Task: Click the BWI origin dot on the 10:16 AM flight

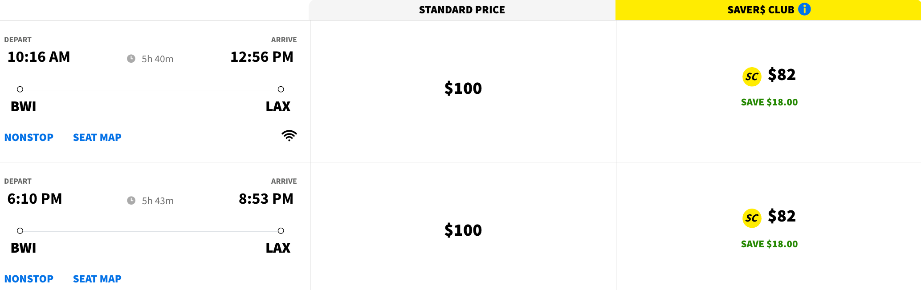Action: point(20,89)
